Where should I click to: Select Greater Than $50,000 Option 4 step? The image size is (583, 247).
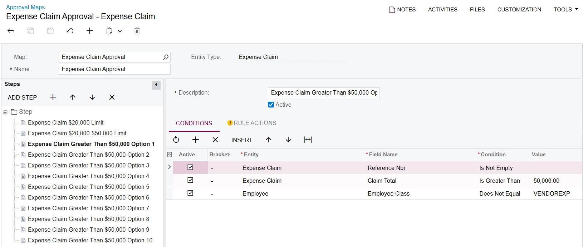point(88,176)
